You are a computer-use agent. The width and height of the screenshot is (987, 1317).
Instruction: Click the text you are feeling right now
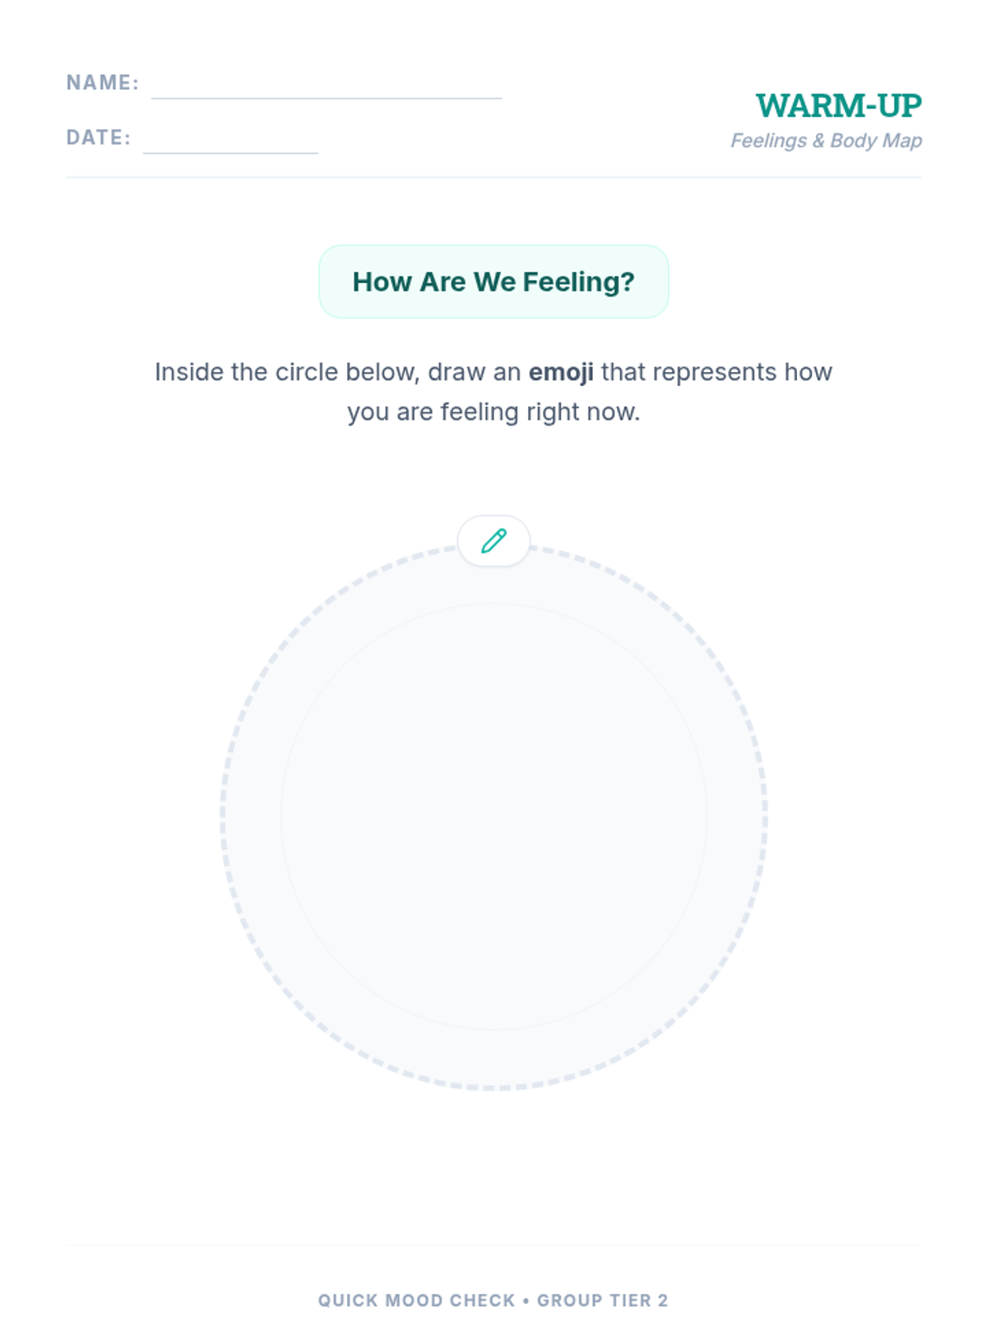(x=493, y=412)
